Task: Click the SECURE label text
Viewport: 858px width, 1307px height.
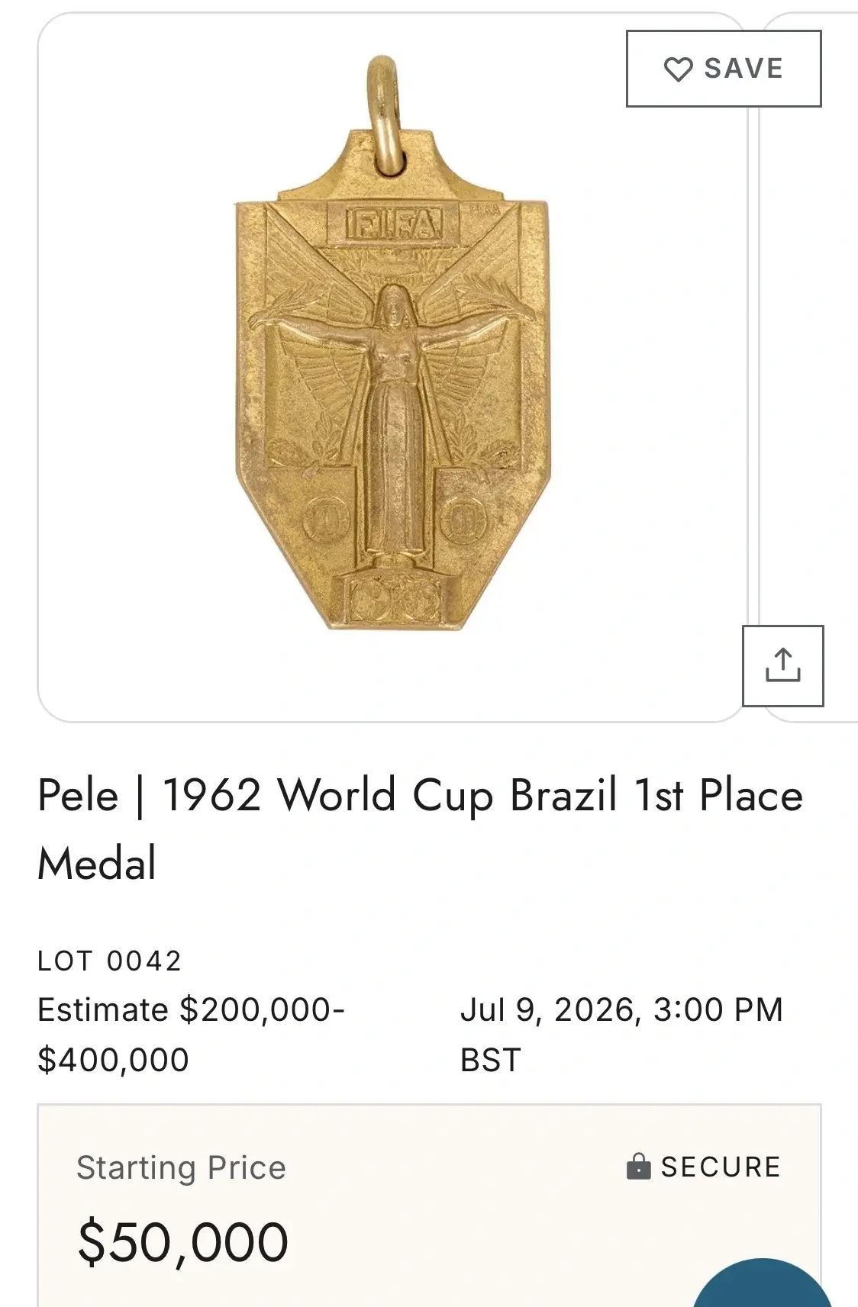Action: pos(721,1167)
